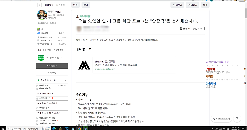Open the 글/스토리작가 지원 board

pyautogui.click(x=48, y=120)
